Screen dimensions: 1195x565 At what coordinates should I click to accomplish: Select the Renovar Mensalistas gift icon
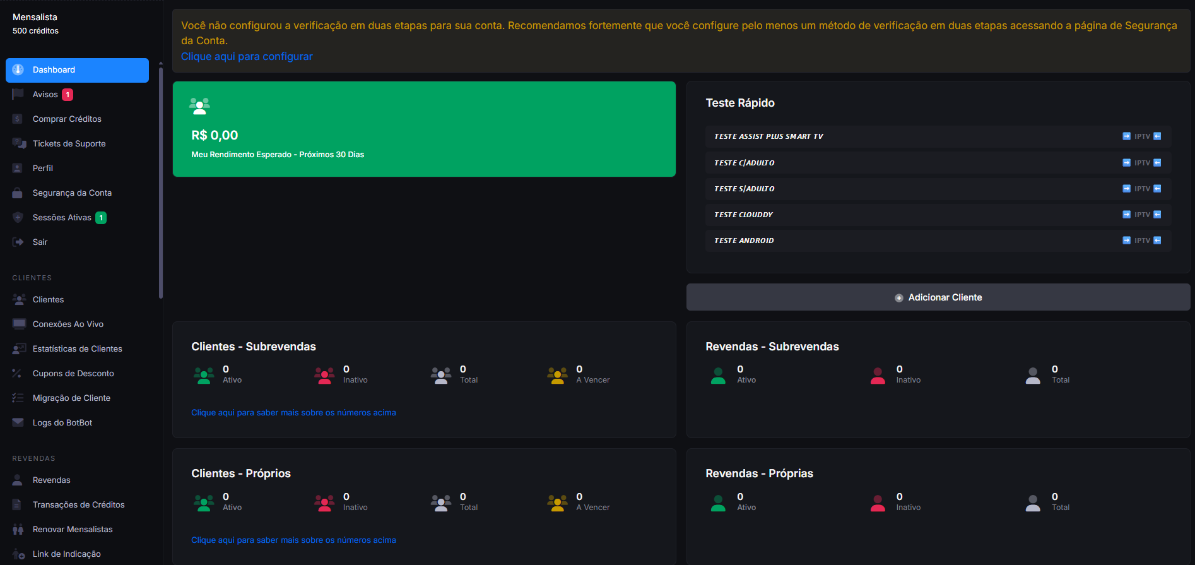point(18,529)
